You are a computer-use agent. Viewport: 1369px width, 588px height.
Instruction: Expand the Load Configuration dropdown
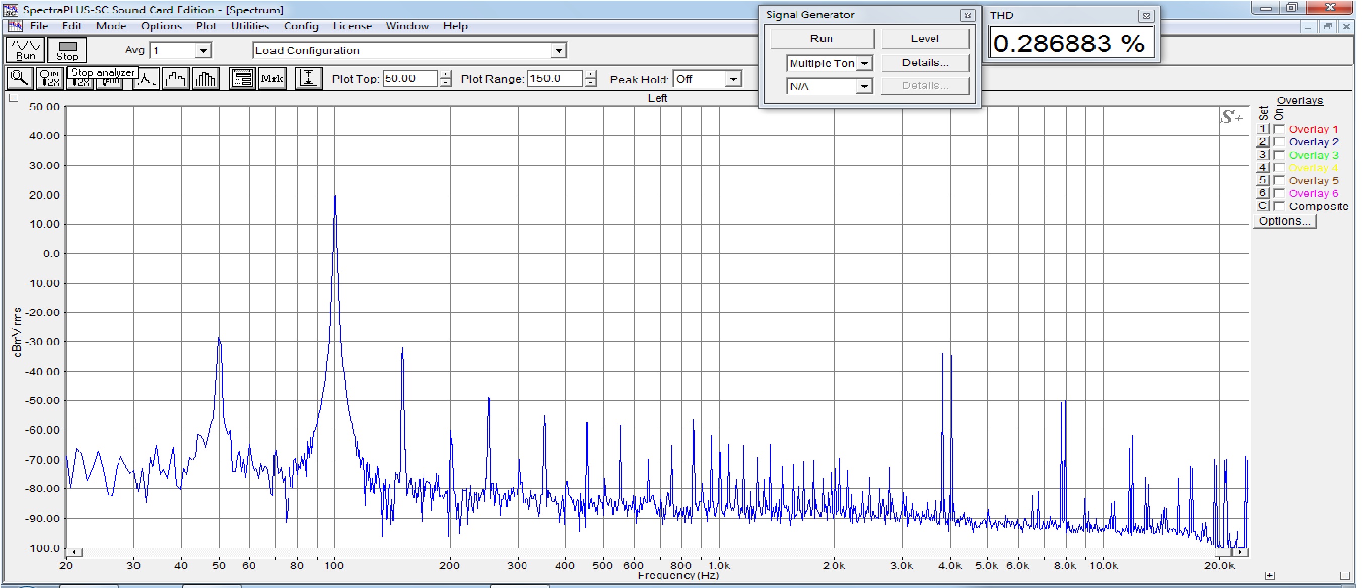pos(558,51)
